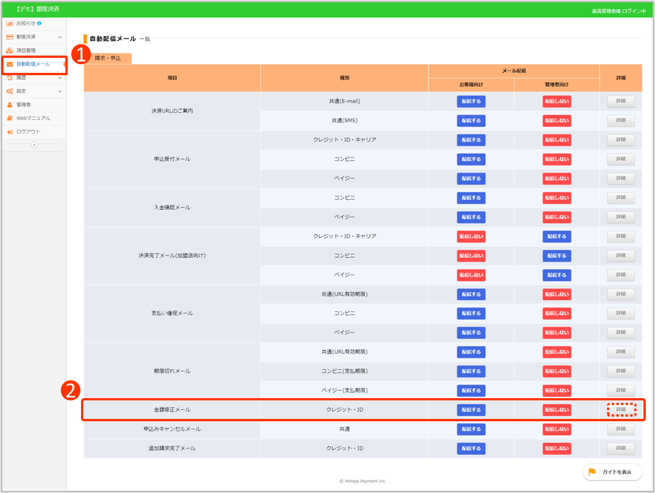This screenshot has height=493, width=655.
Task: Expand the 履歴 sidebar menu chevron
Action: (x=60, y=78)
